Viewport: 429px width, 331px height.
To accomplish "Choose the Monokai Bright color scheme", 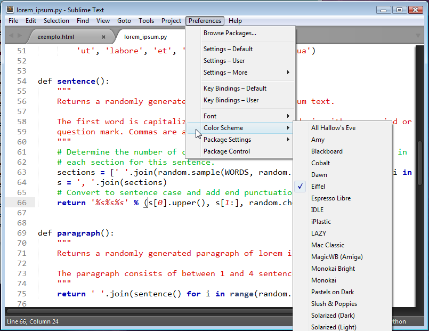I will (x=333, y=269).
